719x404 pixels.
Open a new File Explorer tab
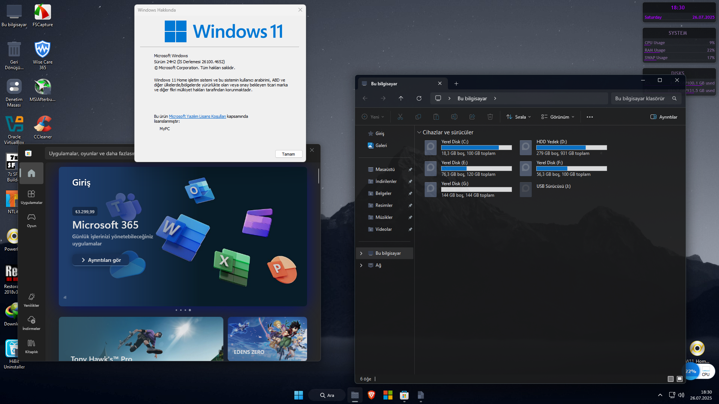click(x=456, y=84)
